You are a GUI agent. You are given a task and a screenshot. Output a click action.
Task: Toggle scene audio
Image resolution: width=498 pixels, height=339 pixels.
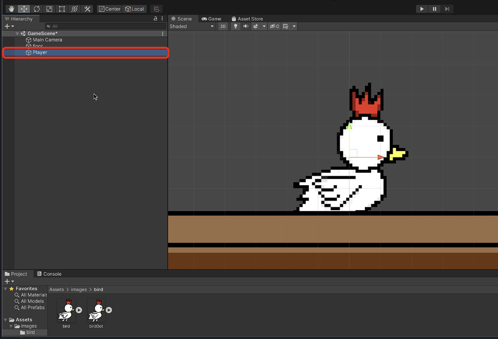point(246,26)
